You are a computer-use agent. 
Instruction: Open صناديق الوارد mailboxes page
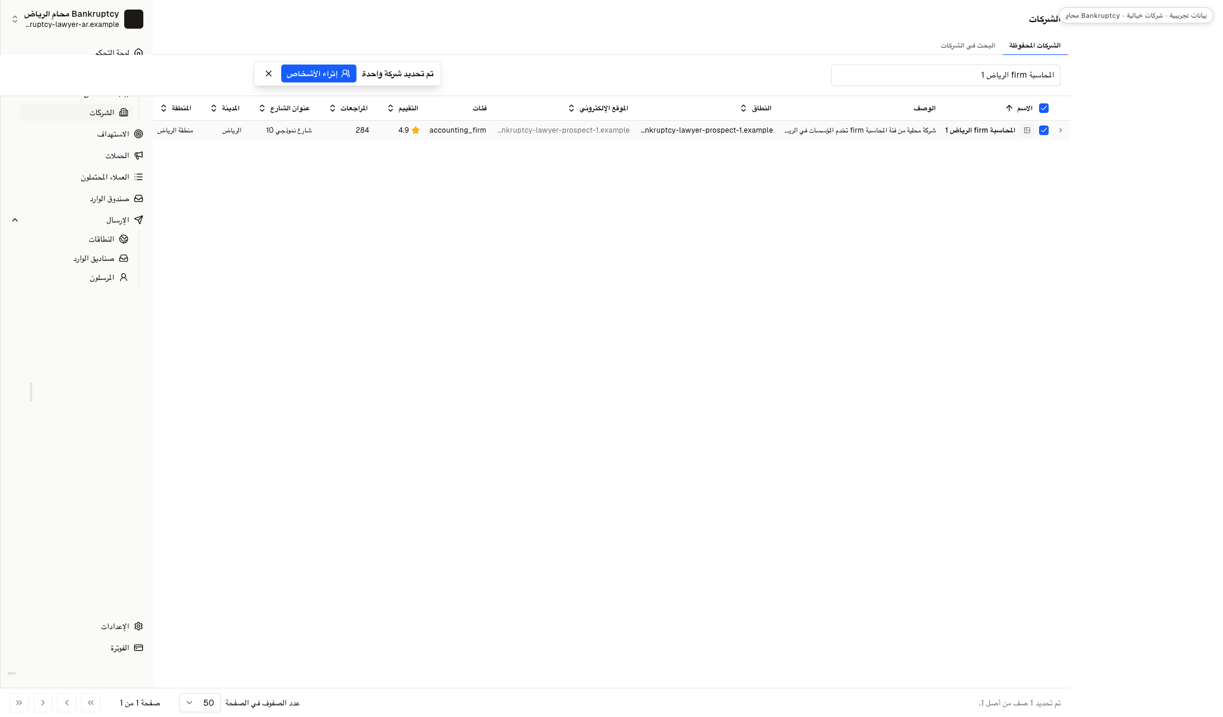[76, 258]
